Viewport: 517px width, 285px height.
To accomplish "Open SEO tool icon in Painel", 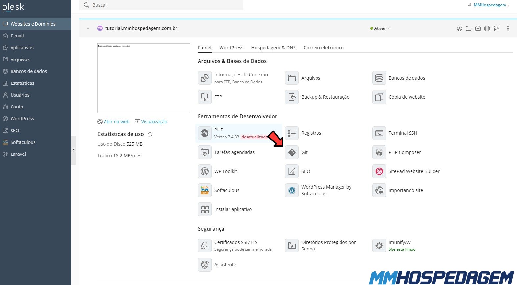I will click(x=292, y=171).
